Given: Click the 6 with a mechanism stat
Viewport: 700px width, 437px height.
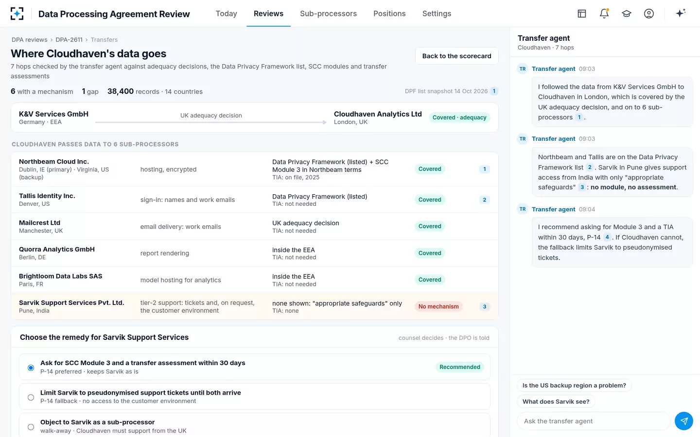Looking at the screenshot, I should 42,91.
